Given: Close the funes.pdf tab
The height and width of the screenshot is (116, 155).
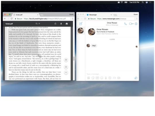Looking at the screenshot, I should 38,15.
